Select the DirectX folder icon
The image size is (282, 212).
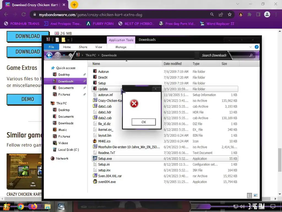point(95,77)
